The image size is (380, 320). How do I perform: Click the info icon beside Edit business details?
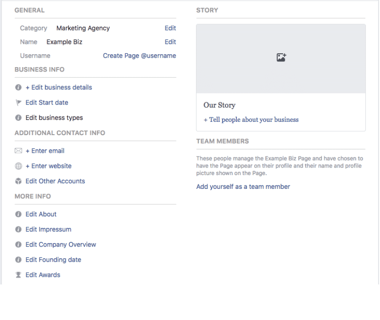pos(18,87)
